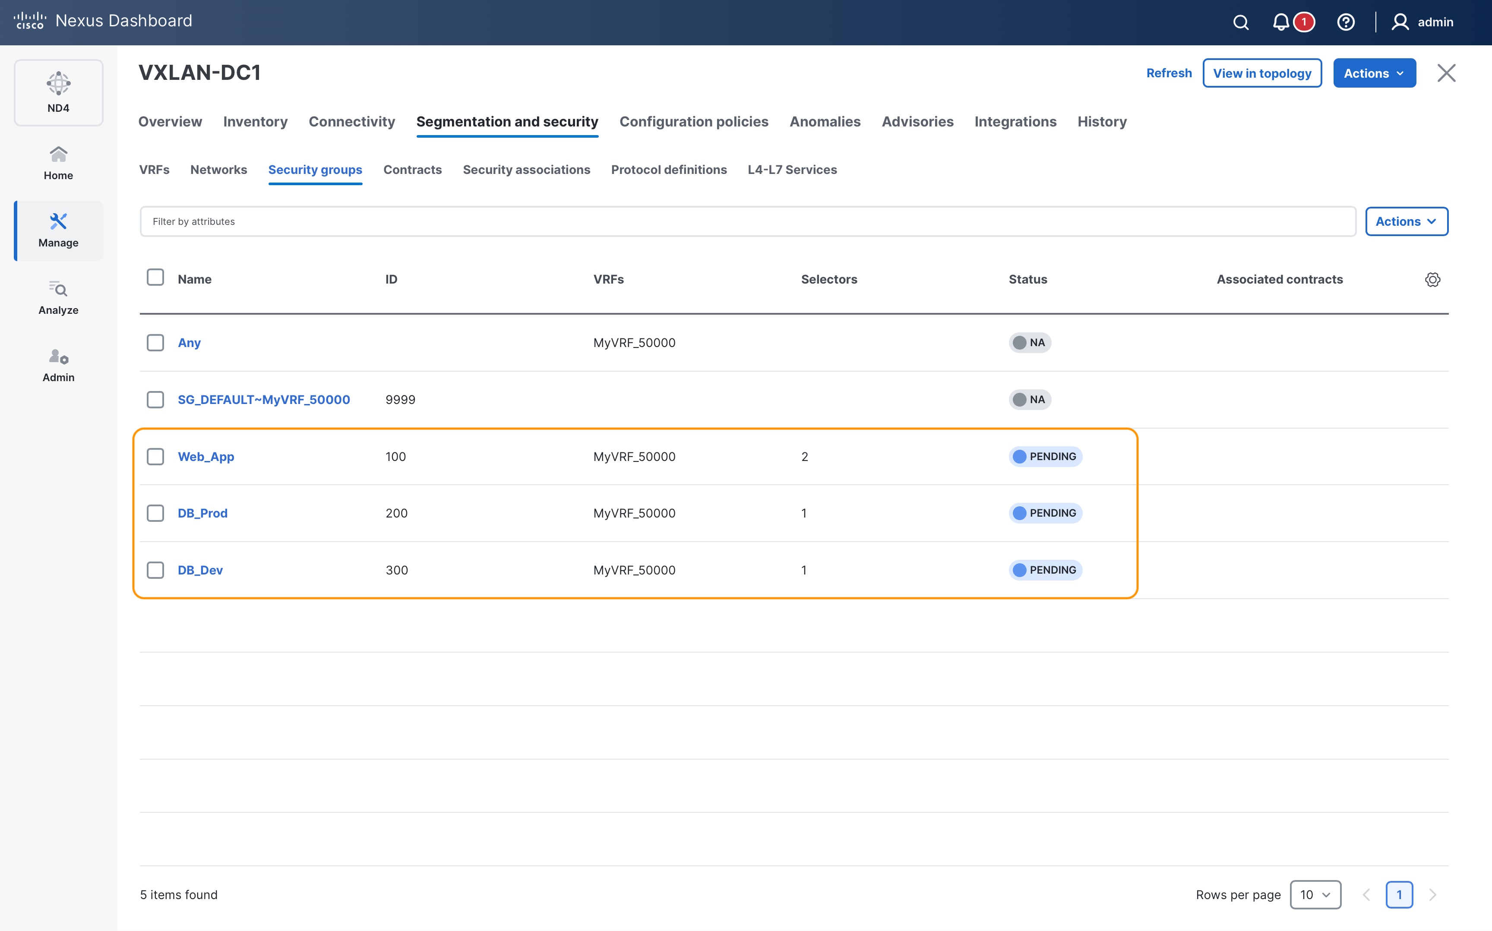Open the Web_App security group link
Screen dimensions: 1492x931
click(x=205, y=456)
